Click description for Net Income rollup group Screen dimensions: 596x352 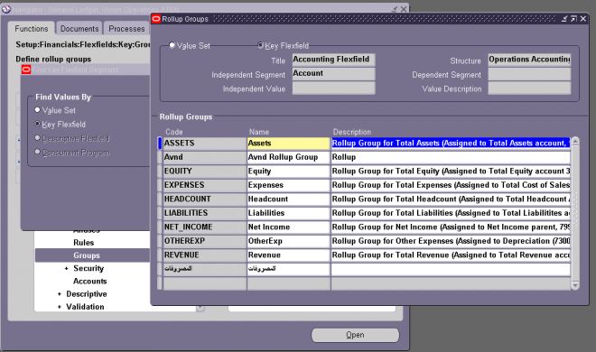pos(451,227)
